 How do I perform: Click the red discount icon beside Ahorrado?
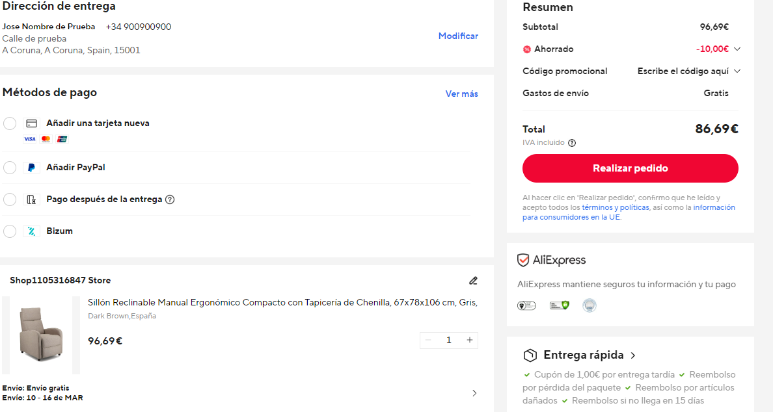(527, 49)
